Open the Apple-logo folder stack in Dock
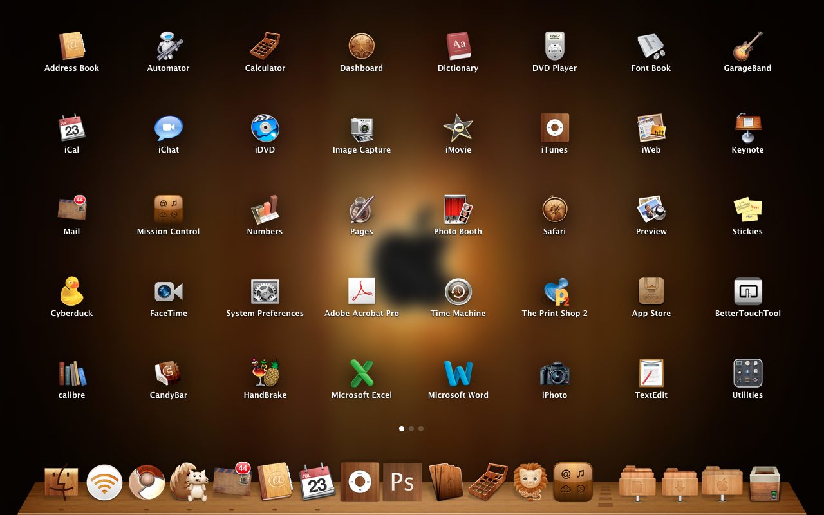Viewport: 824px width, 515px height. point(721,483)
